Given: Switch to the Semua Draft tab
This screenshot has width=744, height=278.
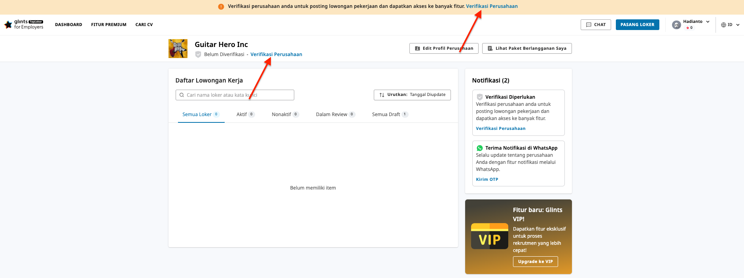Looking at the screenshot, I should (390, 115).
